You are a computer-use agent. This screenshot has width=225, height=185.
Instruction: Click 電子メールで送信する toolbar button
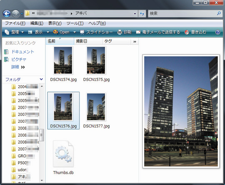(x=158, y=32)
